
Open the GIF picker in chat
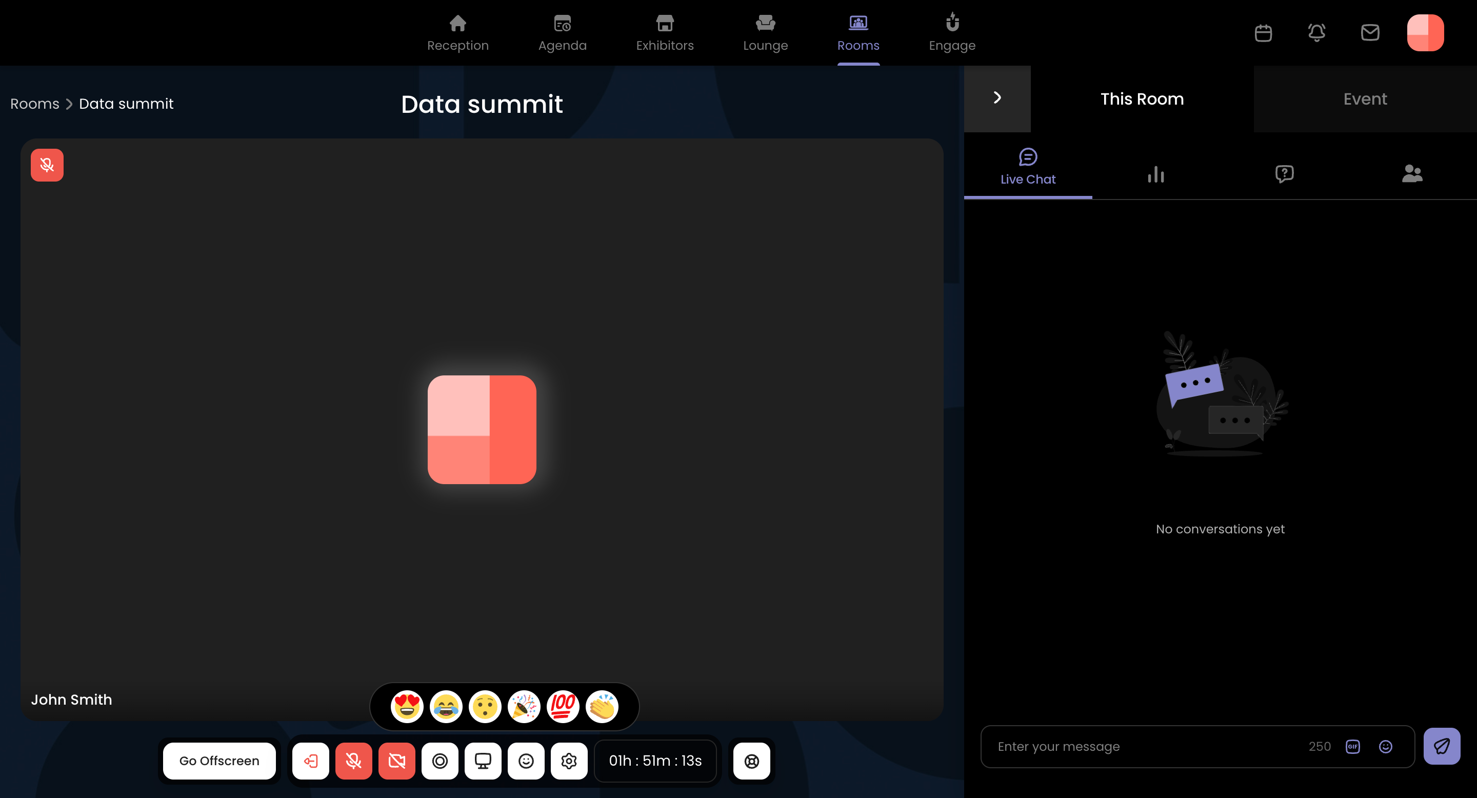(1352, 746)
